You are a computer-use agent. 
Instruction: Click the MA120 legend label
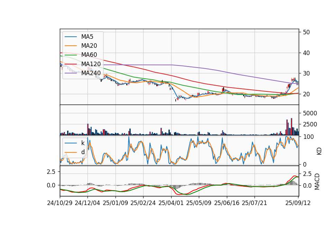click(x=91, y=64)
